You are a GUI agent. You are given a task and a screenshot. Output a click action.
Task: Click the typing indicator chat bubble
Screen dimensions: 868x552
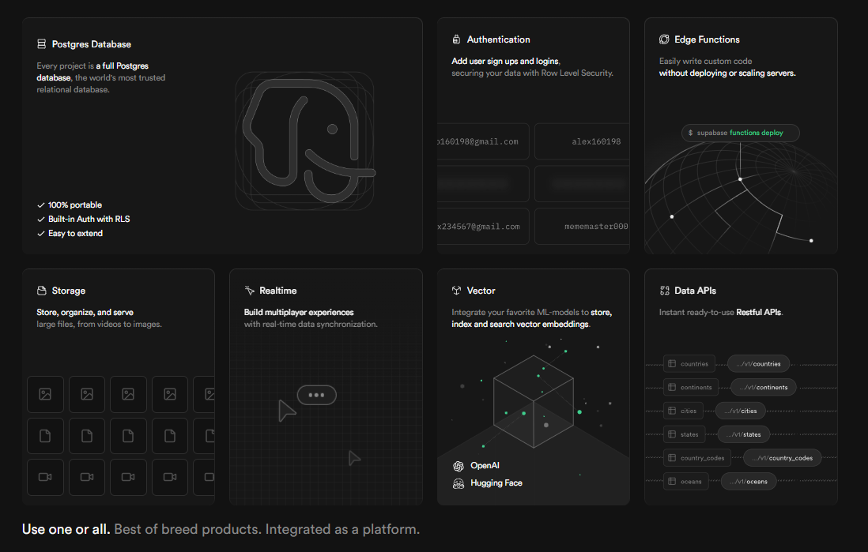(317, 395)
